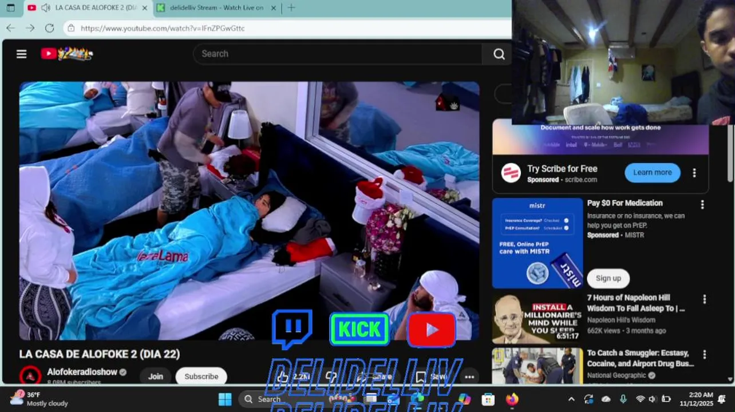The width and height of the screenshot is (735, 412).
Task: Click the video player area
Action: pos(249,211)
